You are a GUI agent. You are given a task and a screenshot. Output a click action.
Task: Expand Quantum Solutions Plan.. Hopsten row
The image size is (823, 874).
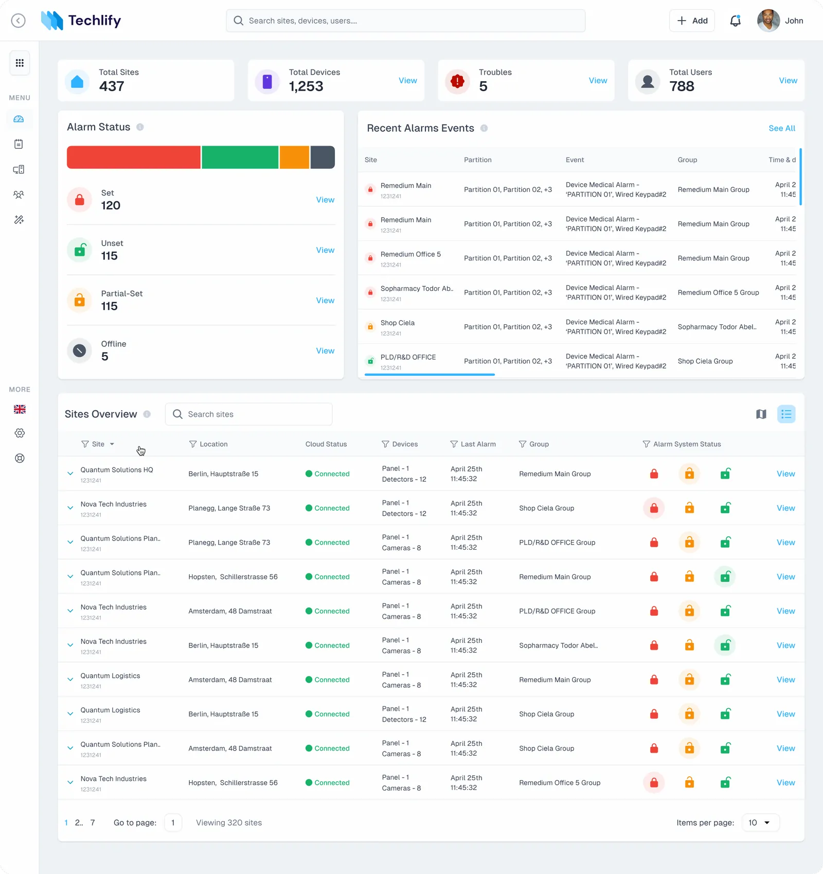tap(70, 576)
